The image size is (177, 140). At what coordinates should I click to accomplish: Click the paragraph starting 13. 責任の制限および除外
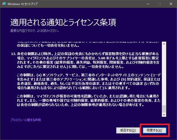(x=85, y=60)
